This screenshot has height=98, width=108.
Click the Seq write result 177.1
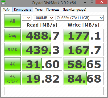[84, 35]
